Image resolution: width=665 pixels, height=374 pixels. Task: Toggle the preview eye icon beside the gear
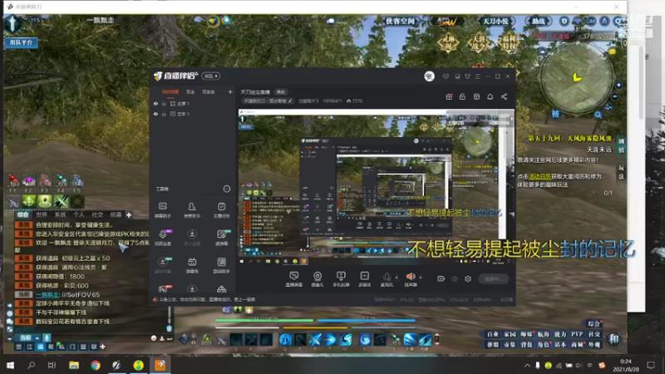click(x=455, y=279)
